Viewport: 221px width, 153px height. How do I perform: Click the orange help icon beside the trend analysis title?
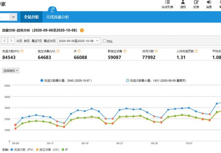coord(82,30)
